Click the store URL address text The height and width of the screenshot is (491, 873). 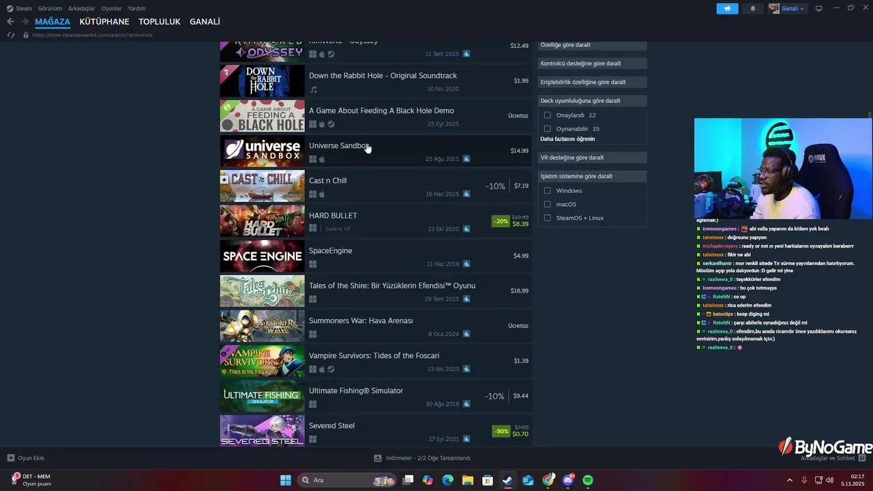click(x=92, y=35)
